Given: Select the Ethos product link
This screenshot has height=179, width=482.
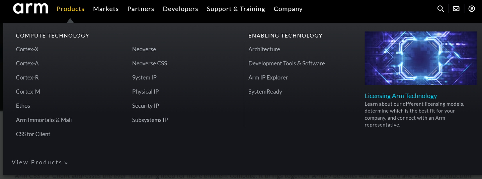Looking at the screenshot, I should click(x=23, y=106).
